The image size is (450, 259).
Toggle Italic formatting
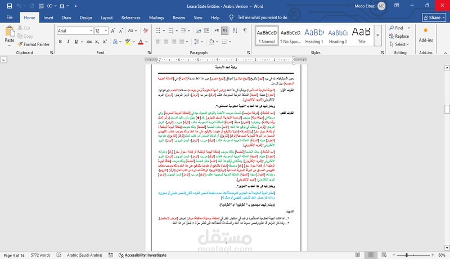point(68,42)
